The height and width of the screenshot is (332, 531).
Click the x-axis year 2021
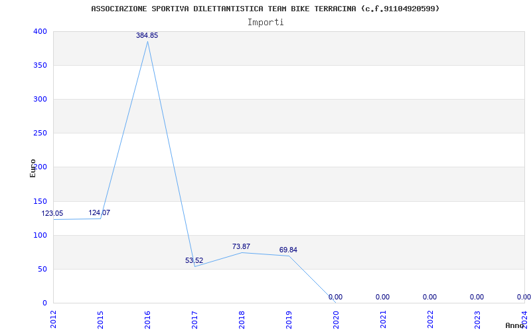pyautogui.click(x=383, y=320)
